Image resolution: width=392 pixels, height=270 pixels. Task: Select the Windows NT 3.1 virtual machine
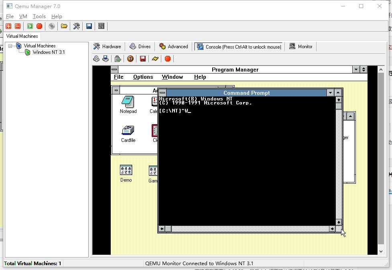[x=49, y=52]
